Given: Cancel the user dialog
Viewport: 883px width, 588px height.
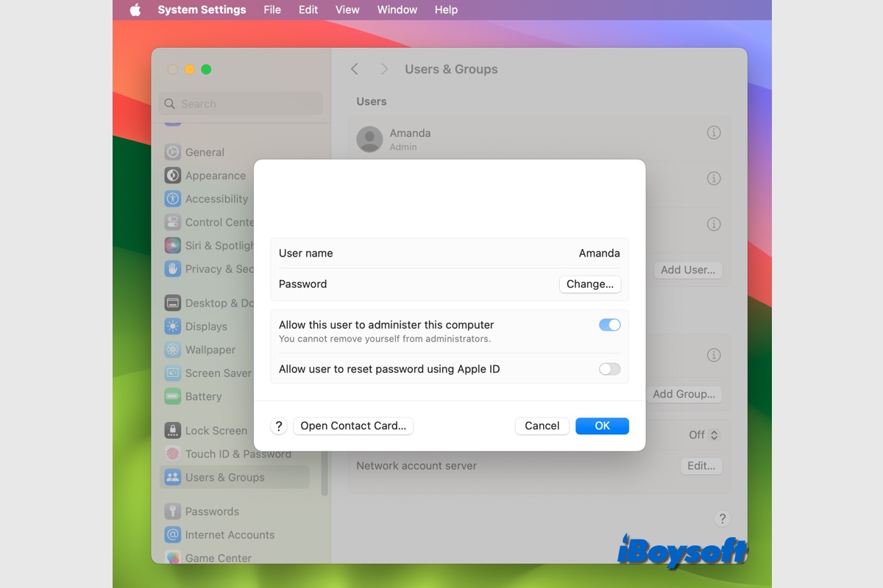Looking at the screenshot, I should click(x=542, y=426).
